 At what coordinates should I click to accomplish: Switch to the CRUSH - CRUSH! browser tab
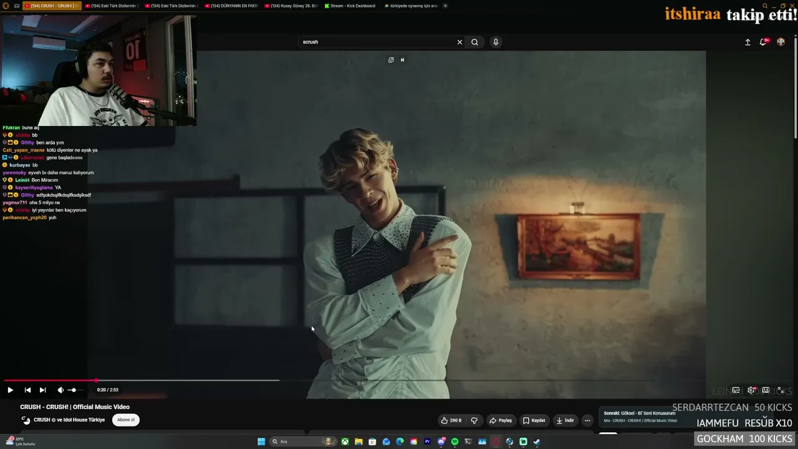pyautogui.click(x=51, y=6)
